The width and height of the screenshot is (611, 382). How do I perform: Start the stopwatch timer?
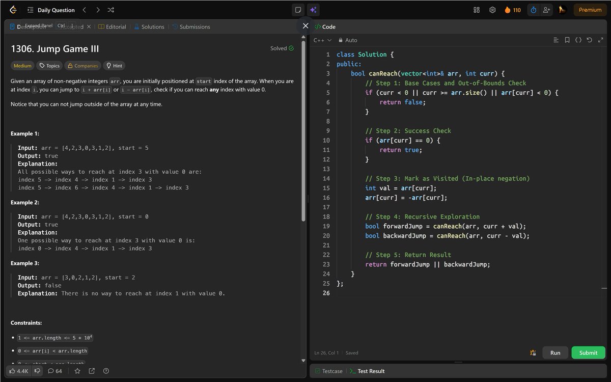533,10
